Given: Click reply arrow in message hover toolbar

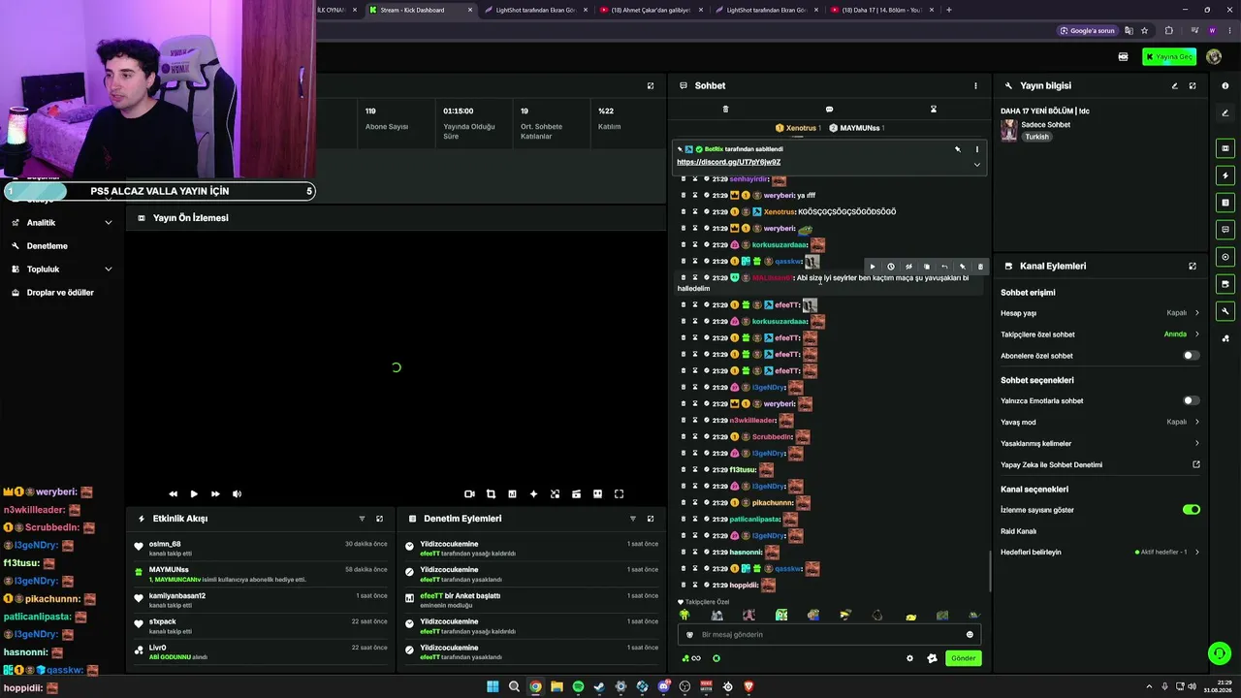Looking at the screenshot, I should pos(944,267).
